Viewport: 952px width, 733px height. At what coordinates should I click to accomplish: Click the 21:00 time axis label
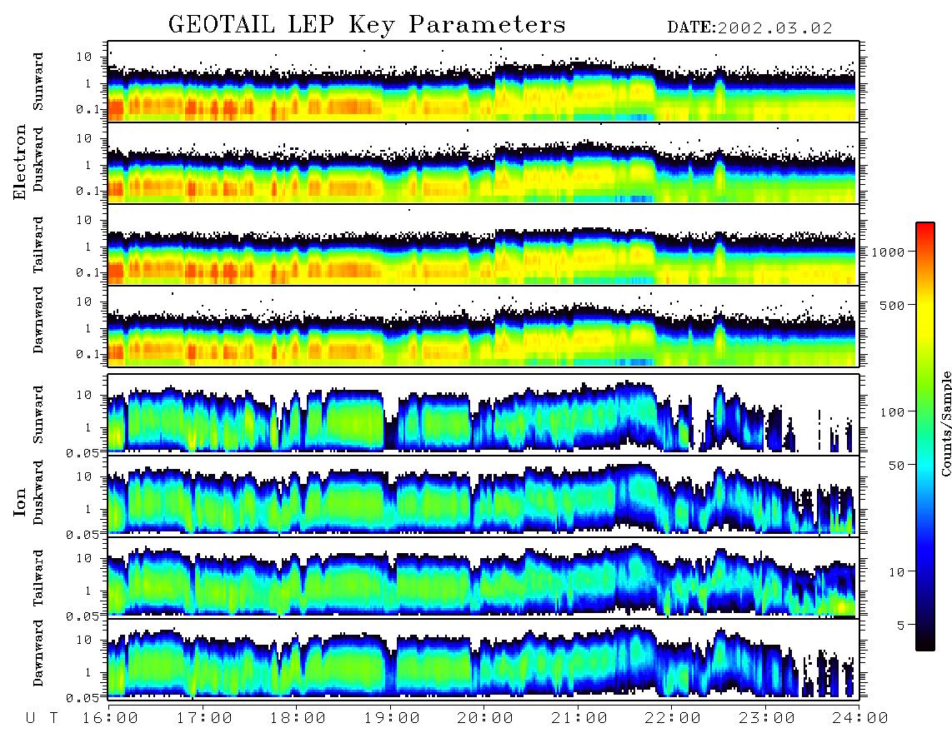(x=579, y=718)
